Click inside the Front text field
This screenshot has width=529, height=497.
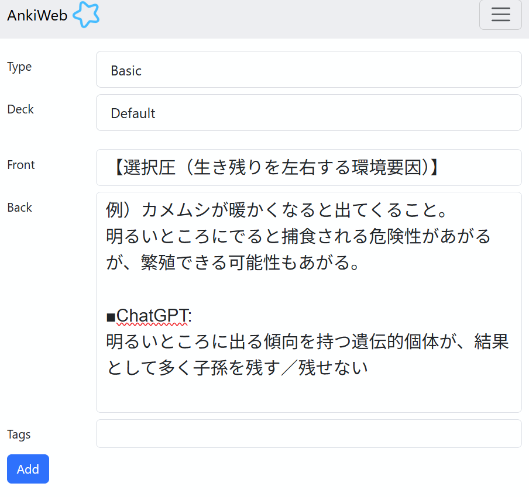pyautogui.click(x=308, y=168)
